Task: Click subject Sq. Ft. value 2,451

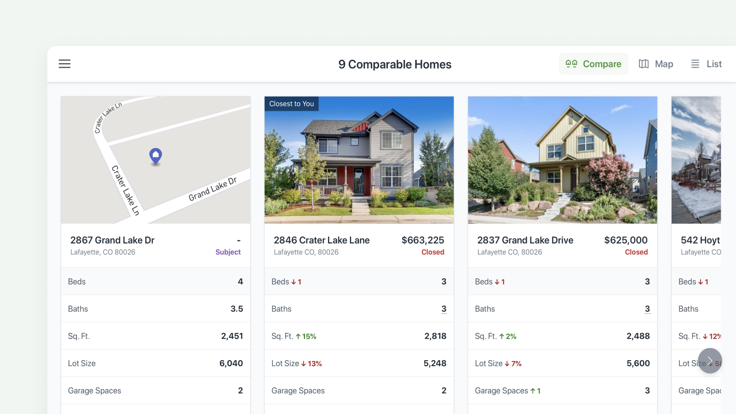Action: click(x=232, y=336)
